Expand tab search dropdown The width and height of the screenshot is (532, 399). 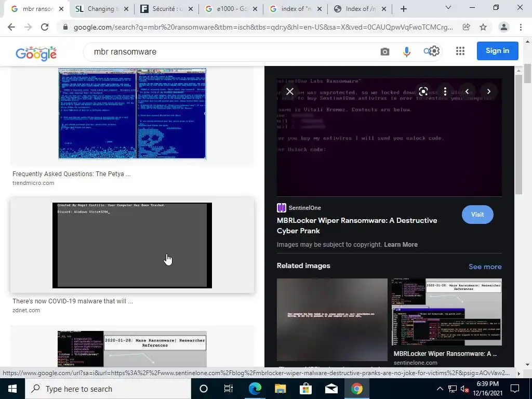(448, 7)
